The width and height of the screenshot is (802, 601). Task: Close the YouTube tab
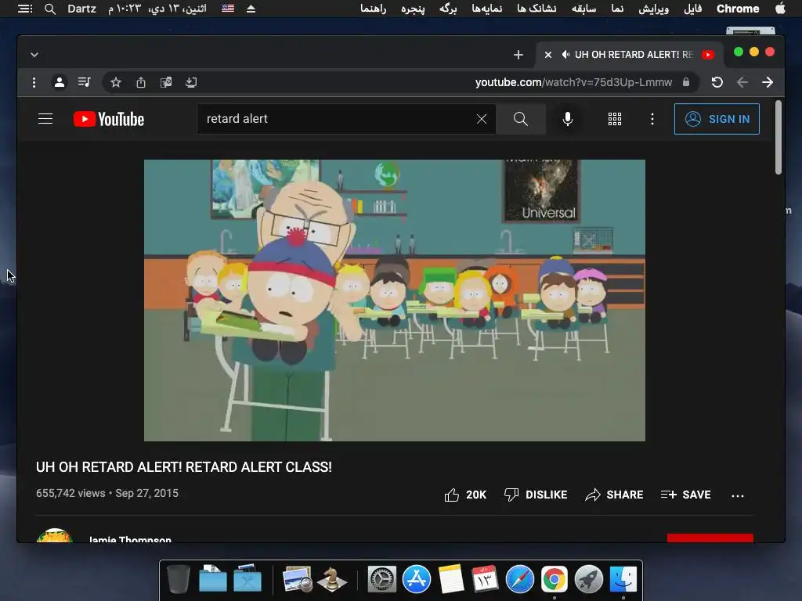click(x=547, y=55)
